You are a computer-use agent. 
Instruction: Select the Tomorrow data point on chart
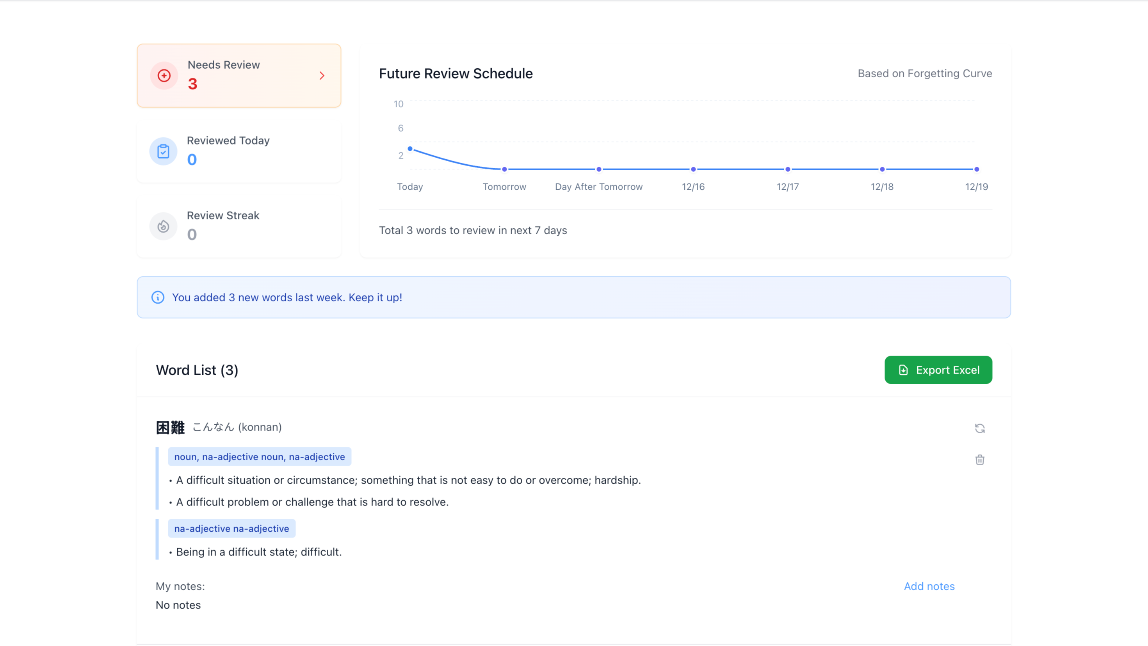[504, 169]
